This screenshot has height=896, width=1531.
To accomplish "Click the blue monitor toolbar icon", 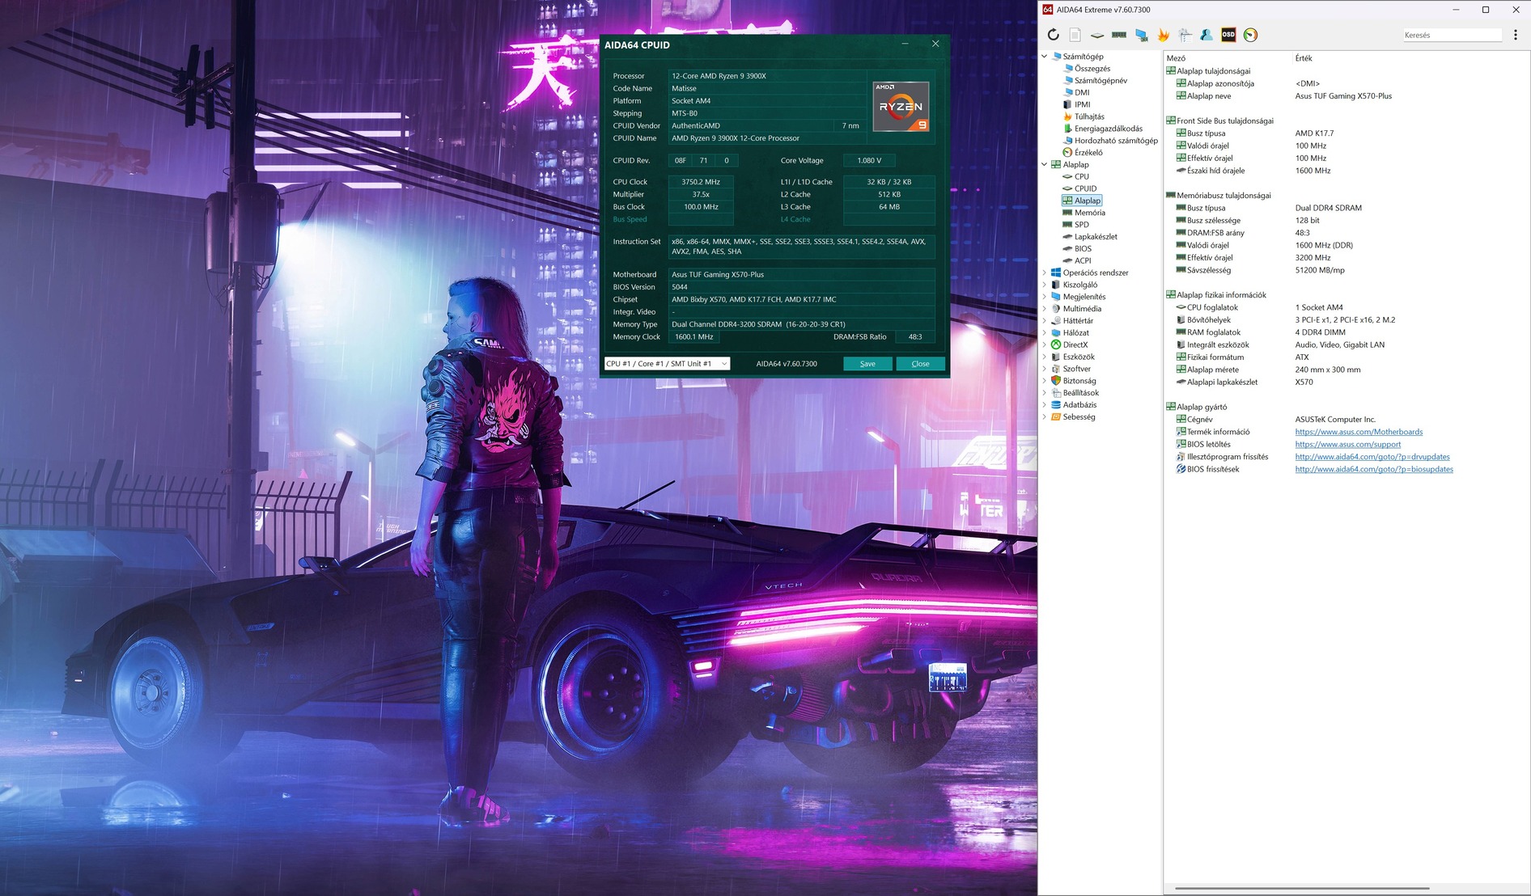I will [1141, 35].
